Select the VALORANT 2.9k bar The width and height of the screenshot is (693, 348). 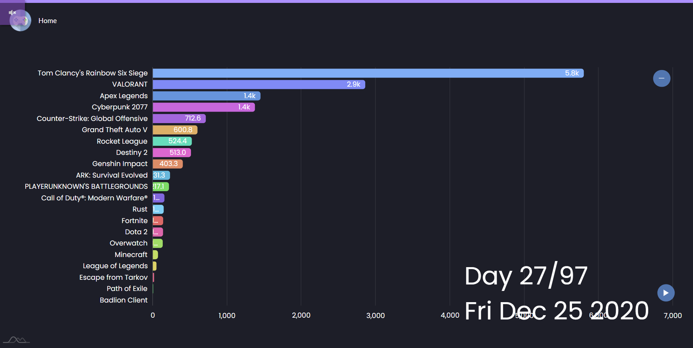pyautogui.click(x=258, y=84)
